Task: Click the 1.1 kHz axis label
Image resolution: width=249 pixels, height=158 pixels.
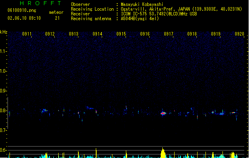Action: (x=4, y=51)
